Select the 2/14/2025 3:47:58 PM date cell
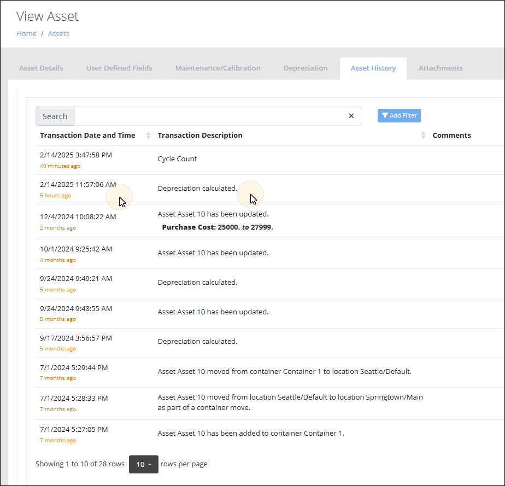Viewport: 505px width, 486px height. (x=76, y=155)
